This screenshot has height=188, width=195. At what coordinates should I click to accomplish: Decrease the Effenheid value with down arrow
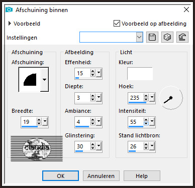pyautogui.click(x=92, y=75)
